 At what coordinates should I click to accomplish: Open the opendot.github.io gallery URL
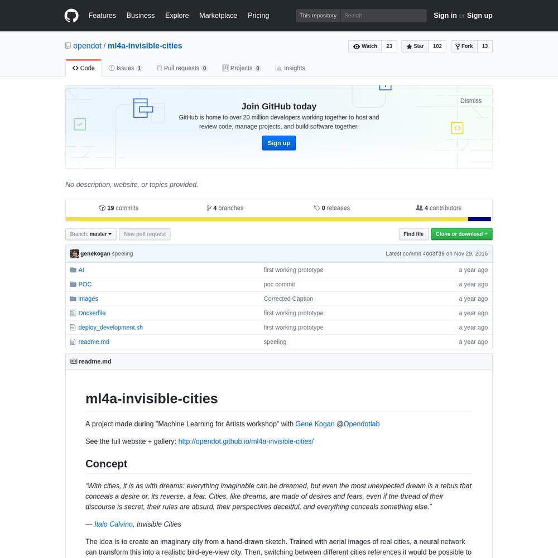coord(246,441)
